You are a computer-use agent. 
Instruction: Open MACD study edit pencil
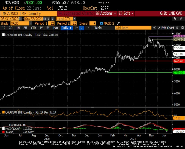118,23
